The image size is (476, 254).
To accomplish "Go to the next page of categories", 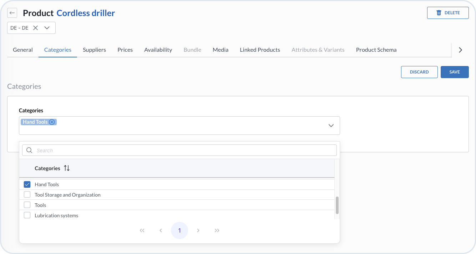I will point(198,230).
